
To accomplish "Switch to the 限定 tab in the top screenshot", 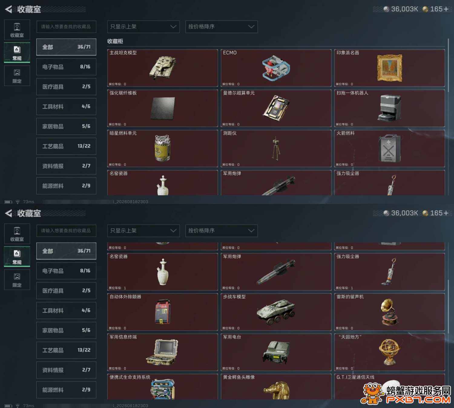I will (x=17, y=76).
